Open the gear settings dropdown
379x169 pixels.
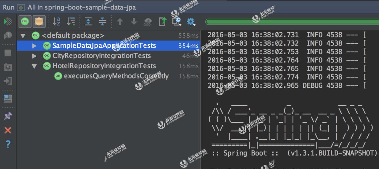191,22
